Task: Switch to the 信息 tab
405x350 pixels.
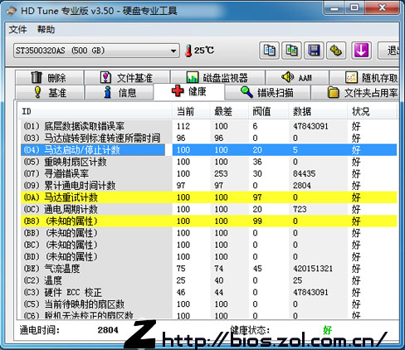Action: [119, 92]
